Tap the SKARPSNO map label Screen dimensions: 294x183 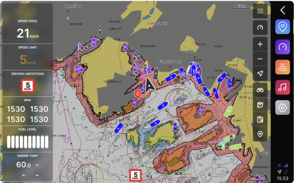pyautogui.click(x=148, y=46)
